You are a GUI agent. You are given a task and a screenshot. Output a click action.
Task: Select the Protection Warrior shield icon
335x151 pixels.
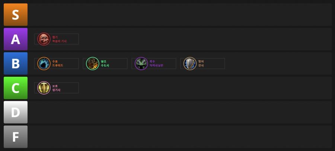190,63
